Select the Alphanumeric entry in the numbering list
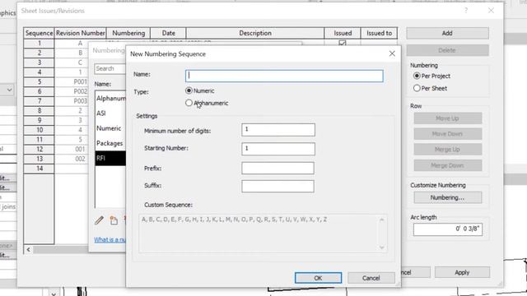The image size is (527, 296). 110,99
